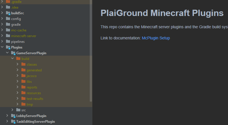Viewport: 228px width, 125px height.
Task: Click the resources folder icon
Action: pyautogui.click(x=23, y=93)
